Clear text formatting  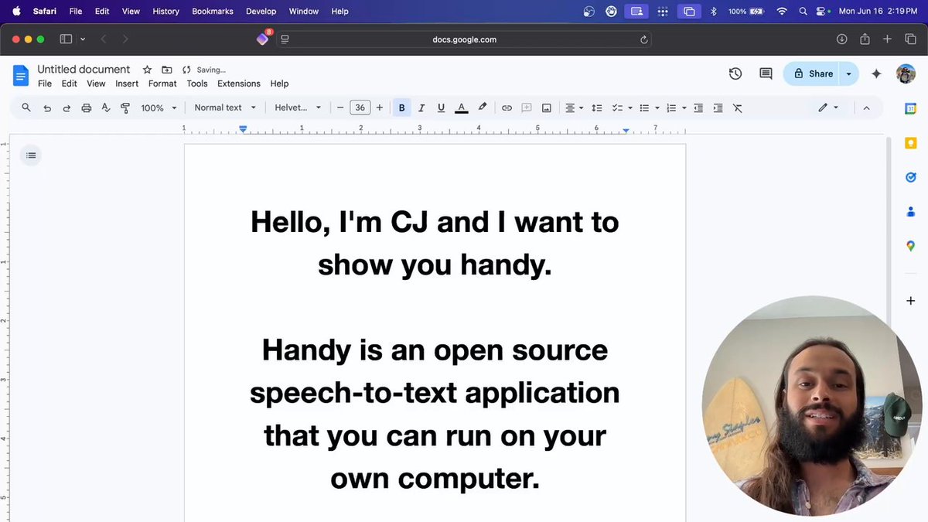(x=738, y=108)
